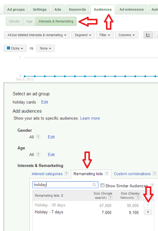Click the Learn more link
Screen dimensions: 158x231
pyautogui.click(x=90, y=118)
